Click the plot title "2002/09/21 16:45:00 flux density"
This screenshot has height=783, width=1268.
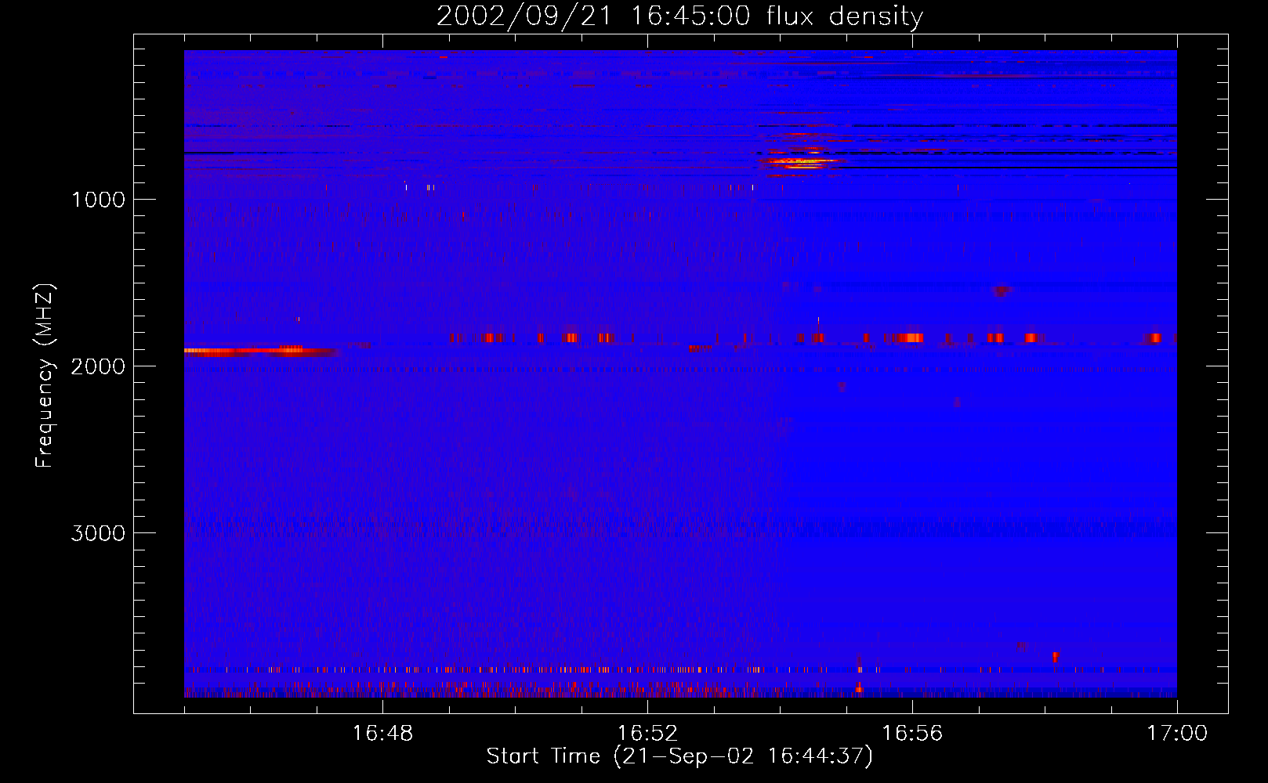[679, 16]
